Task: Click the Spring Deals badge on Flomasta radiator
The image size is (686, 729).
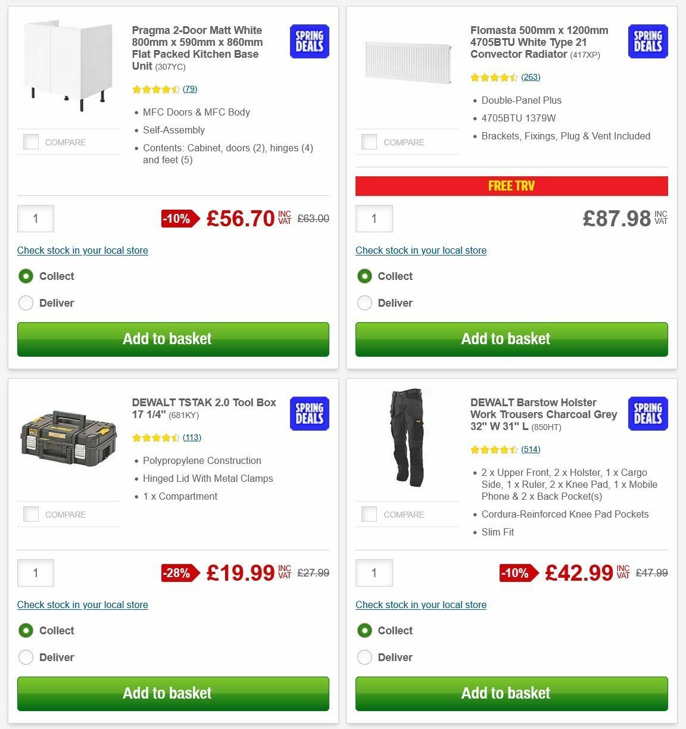Action: tap(647, 41)
